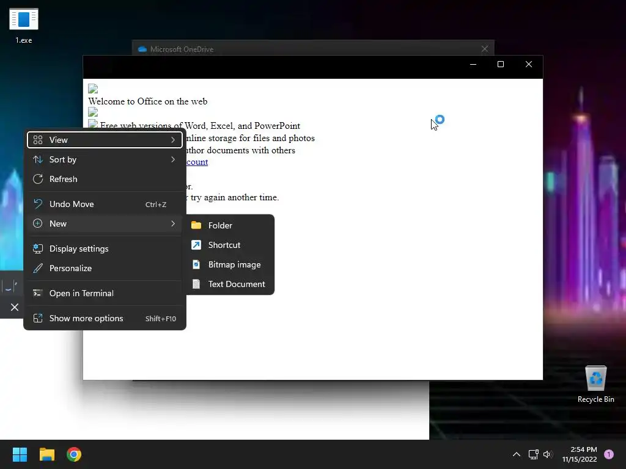This screenshot has width=626, height=469.
Task: Click the Personalize brush icon
Action: click(38, 269)
